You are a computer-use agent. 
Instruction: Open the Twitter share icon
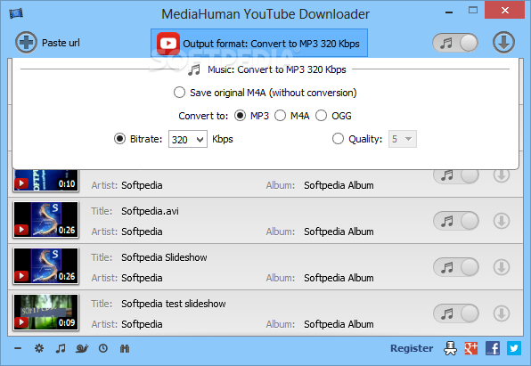pos(514,348)
